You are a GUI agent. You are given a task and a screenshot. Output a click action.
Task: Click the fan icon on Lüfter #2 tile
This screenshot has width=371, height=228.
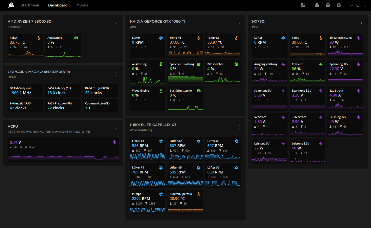pos(199,141)
